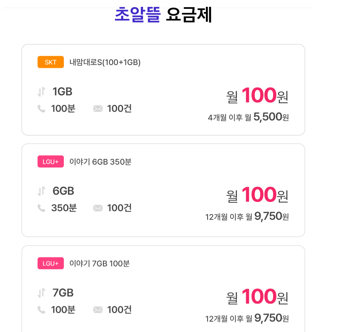
Task: Click the 초알뜰 요금제 heading
Action: tap(163, 15)
